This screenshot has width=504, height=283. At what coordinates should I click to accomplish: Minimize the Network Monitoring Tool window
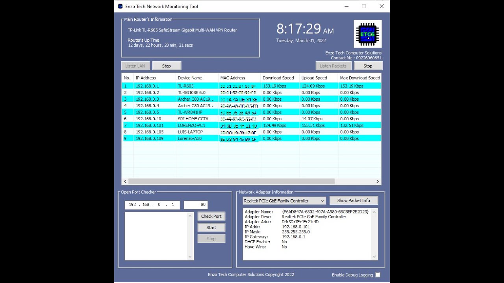click(x=346, y=6)
